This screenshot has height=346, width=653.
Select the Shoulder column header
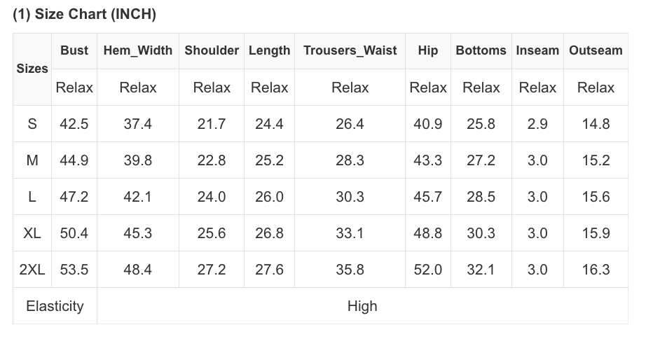(212, 50)
